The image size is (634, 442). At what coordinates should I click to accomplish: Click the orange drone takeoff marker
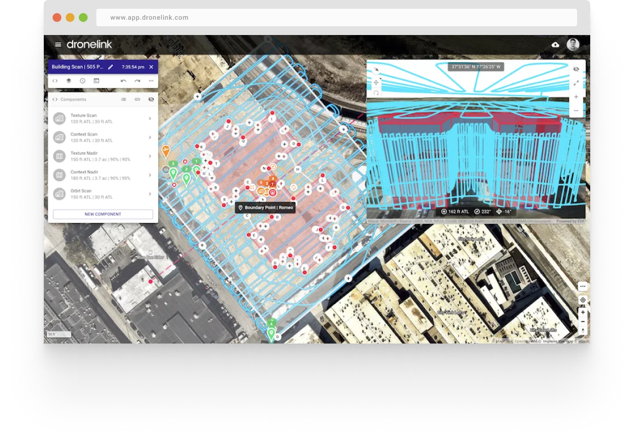coord(166,152)
